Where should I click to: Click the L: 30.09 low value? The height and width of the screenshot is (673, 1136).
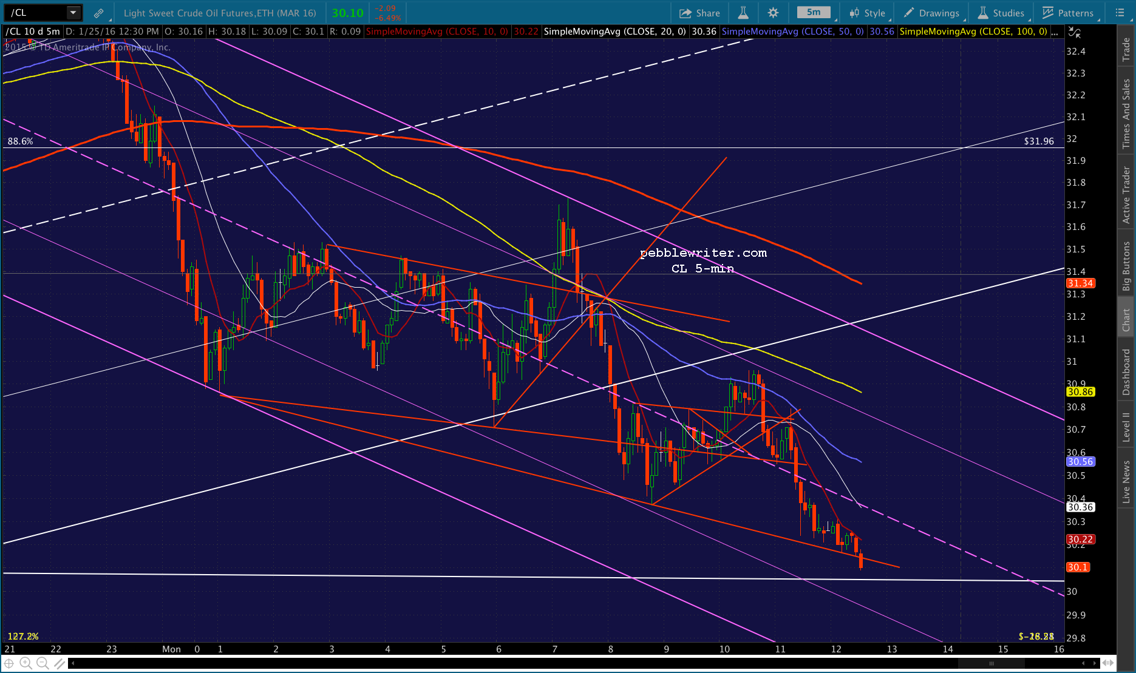(269, 32)
